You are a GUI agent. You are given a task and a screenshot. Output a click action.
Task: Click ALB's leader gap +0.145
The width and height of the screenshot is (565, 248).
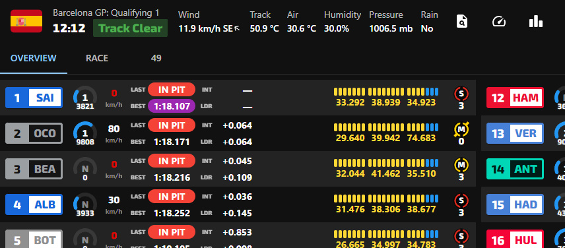[x=237, y=213]
